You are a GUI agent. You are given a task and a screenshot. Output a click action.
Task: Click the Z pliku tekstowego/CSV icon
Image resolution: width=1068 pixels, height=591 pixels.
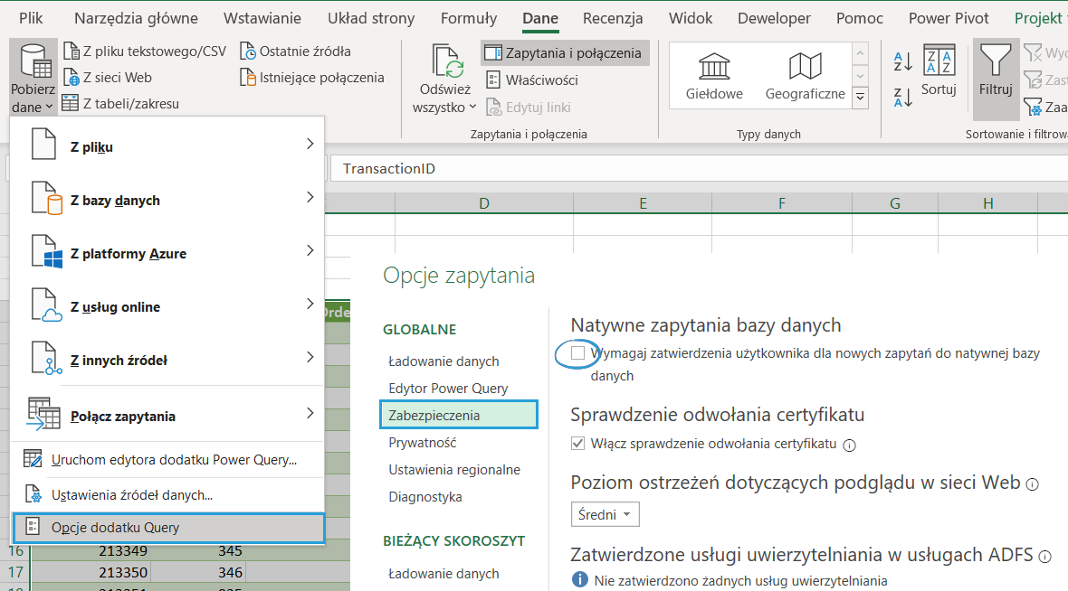71,52
